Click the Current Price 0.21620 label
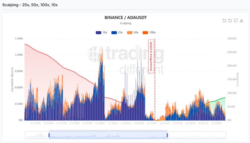The height and width of the screenshot is (143, 250). (x=151, y=56)
